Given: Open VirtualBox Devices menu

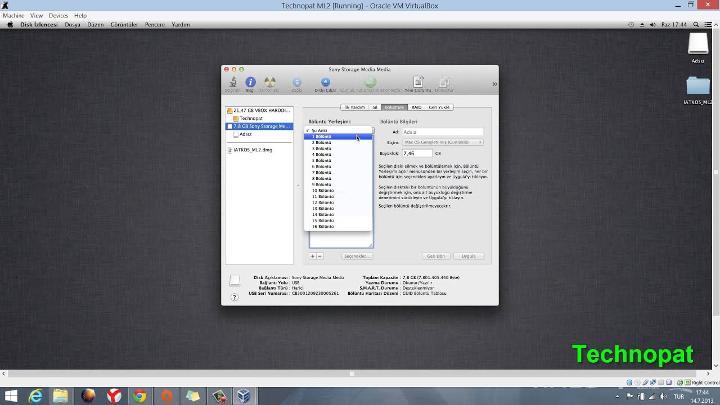Looking at the screenshot, I should click(58, 16).
